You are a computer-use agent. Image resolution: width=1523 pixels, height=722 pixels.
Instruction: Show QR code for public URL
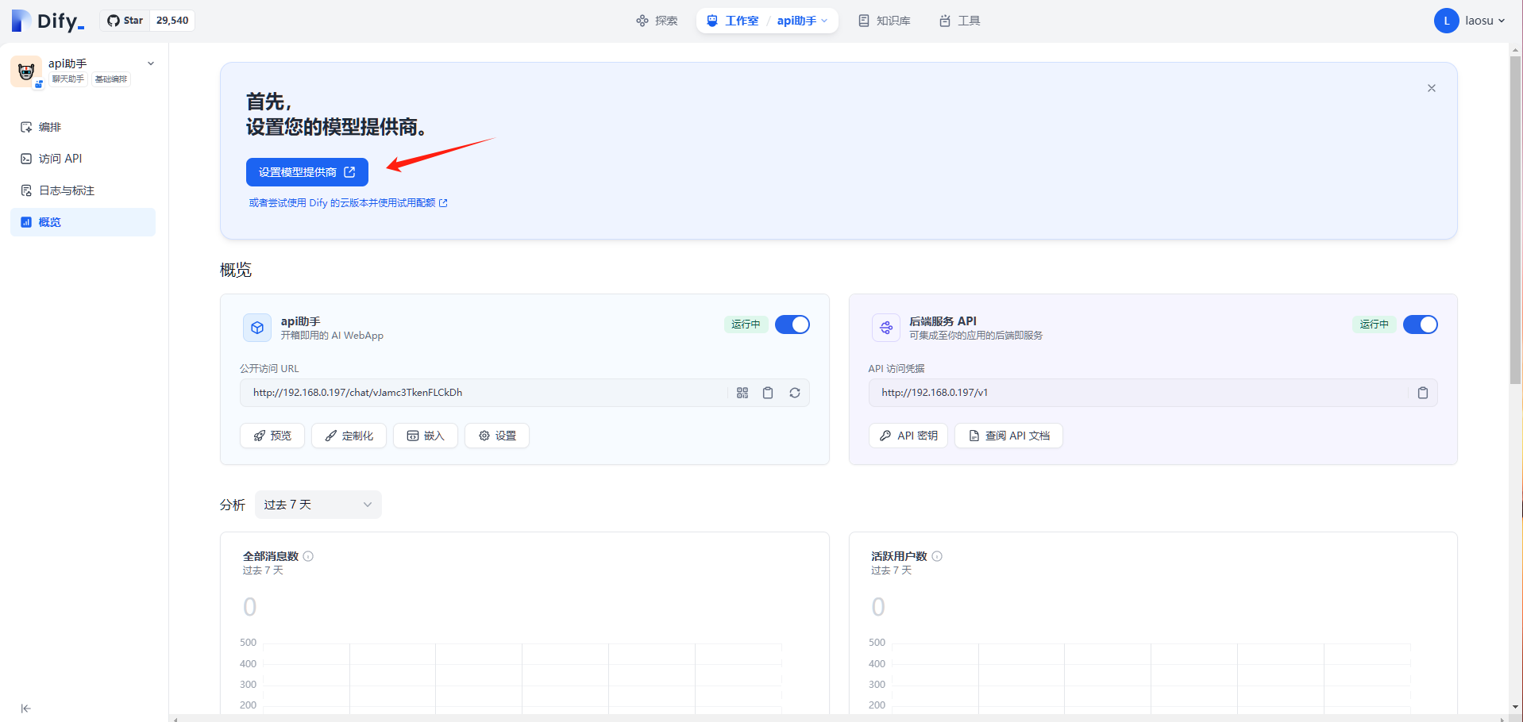tap(742, 393)
